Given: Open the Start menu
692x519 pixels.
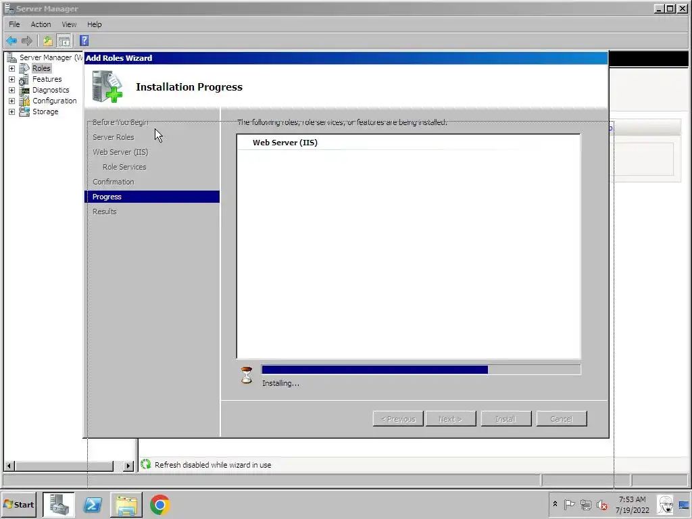Looking at the screenshot, I should point(19,505).
